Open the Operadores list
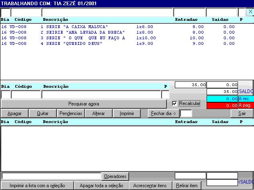The height and width of the screenshot is (190, 254). click(x=115, y=176)
